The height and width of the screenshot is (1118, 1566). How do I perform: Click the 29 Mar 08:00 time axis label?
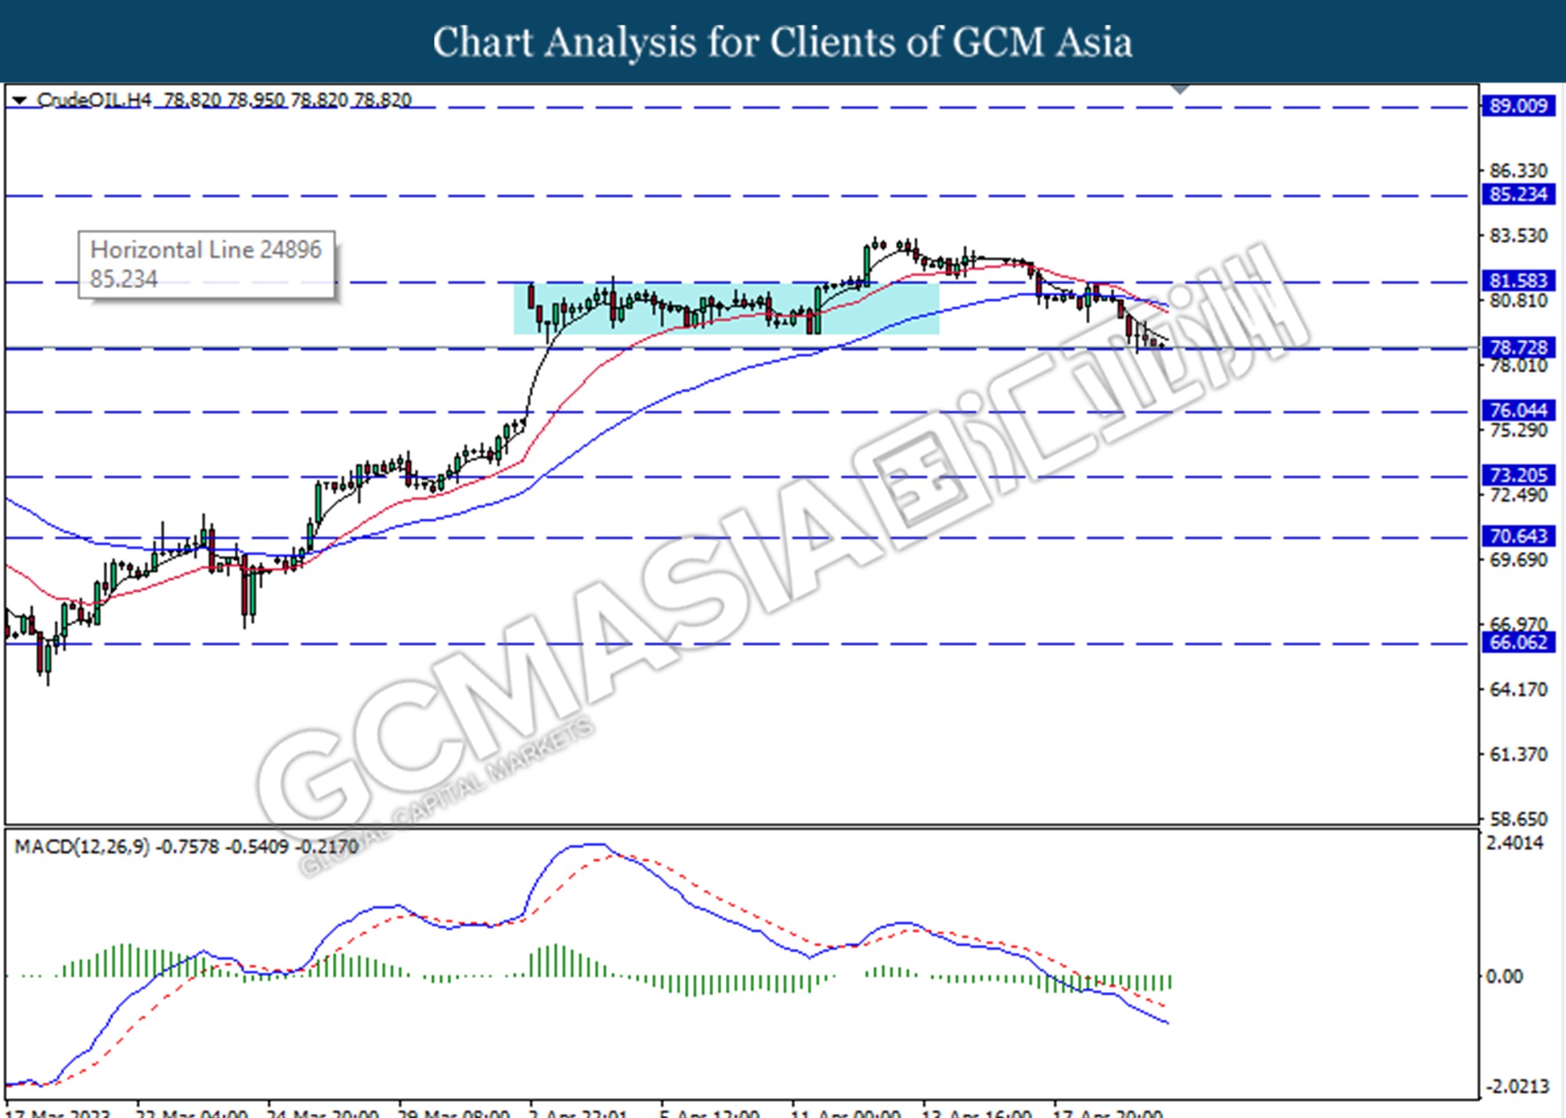click(453, 1113)
